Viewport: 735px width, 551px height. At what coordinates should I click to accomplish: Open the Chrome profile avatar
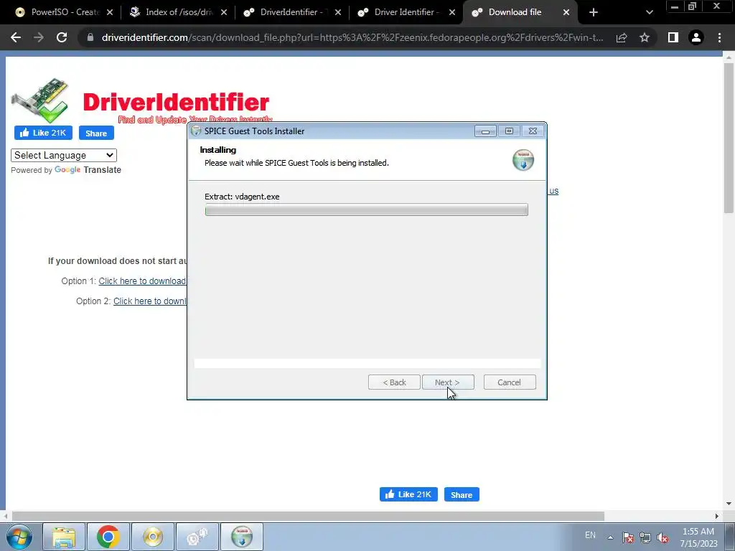[x=696, y=37]
